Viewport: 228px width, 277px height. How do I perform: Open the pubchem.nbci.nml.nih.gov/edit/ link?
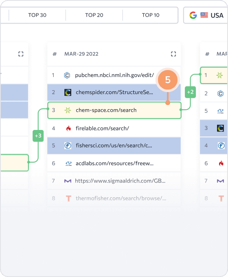114,75
